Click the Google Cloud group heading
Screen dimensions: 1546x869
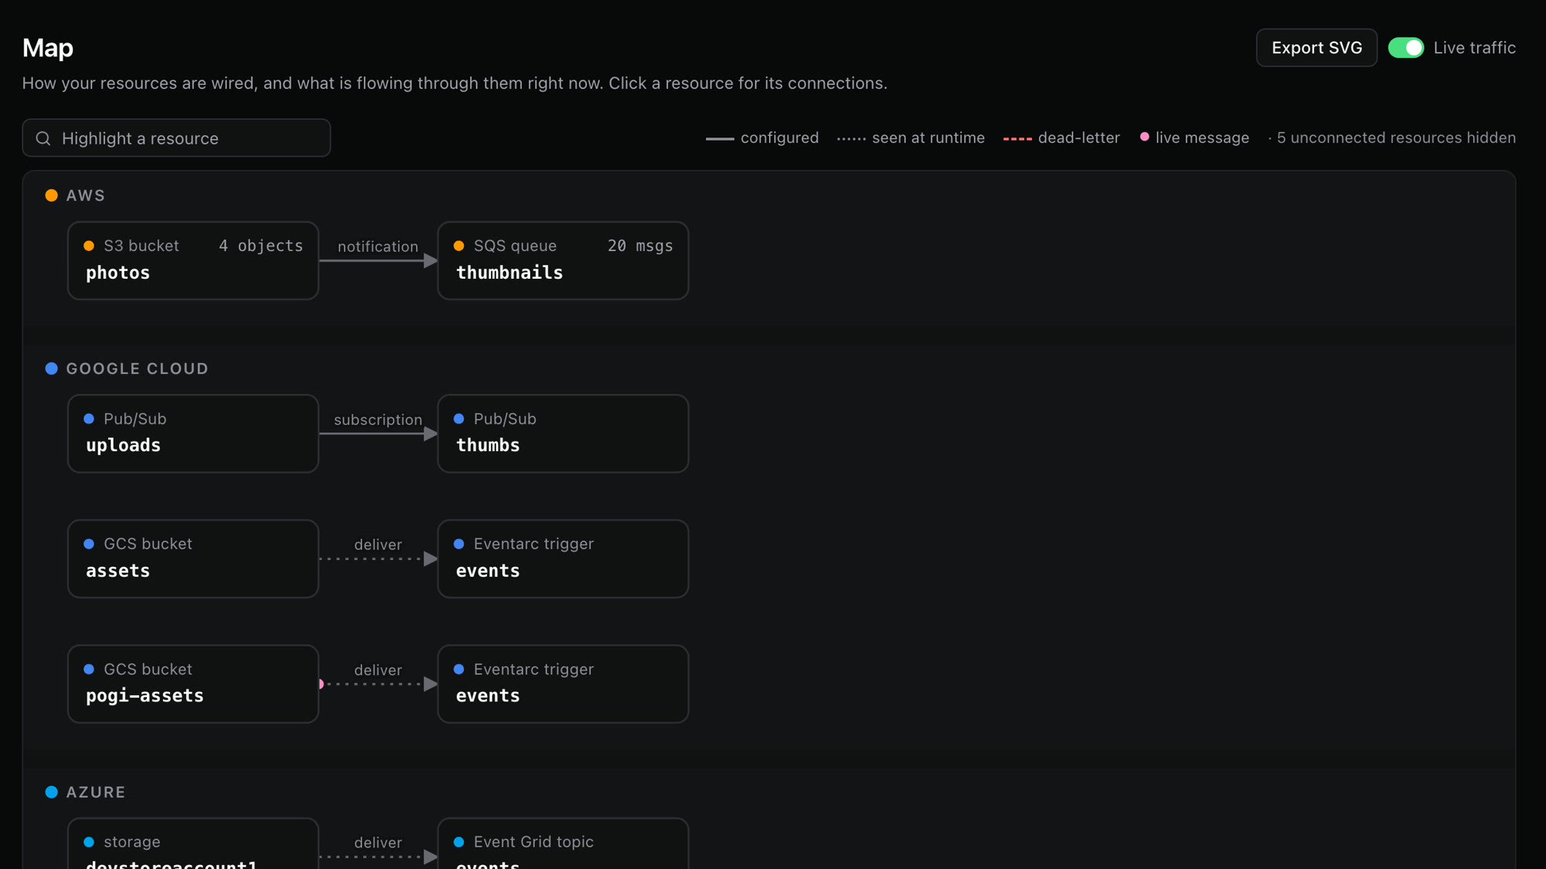[137, 368]
